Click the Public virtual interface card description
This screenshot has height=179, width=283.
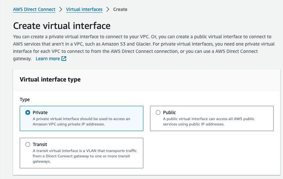click(208, 121)
